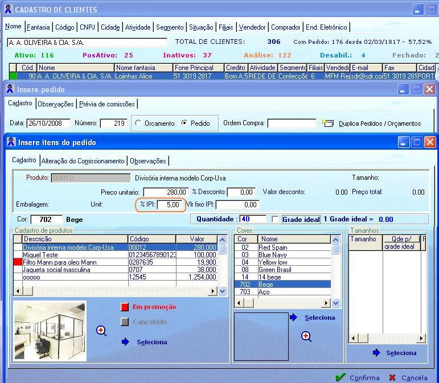Viewport: 439px width, 383px height.
Task: Select the Orcamento radio option
Action: 138,123
